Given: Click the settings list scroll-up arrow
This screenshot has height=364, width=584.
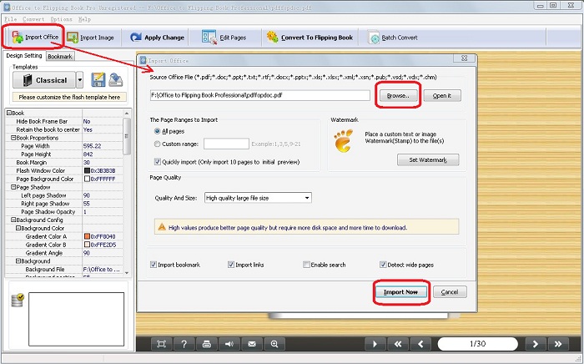Looking at the screenshot, I should [127, 113].
